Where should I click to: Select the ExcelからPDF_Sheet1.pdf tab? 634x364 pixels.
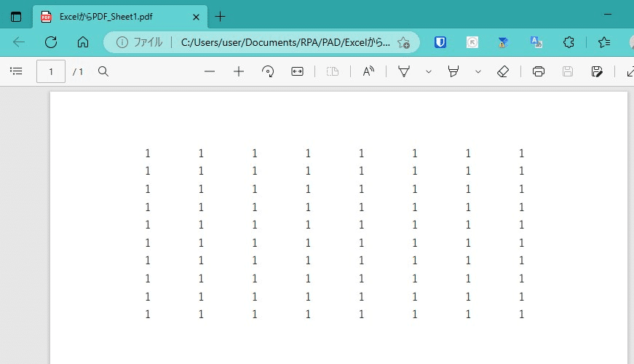pos(120,17)
